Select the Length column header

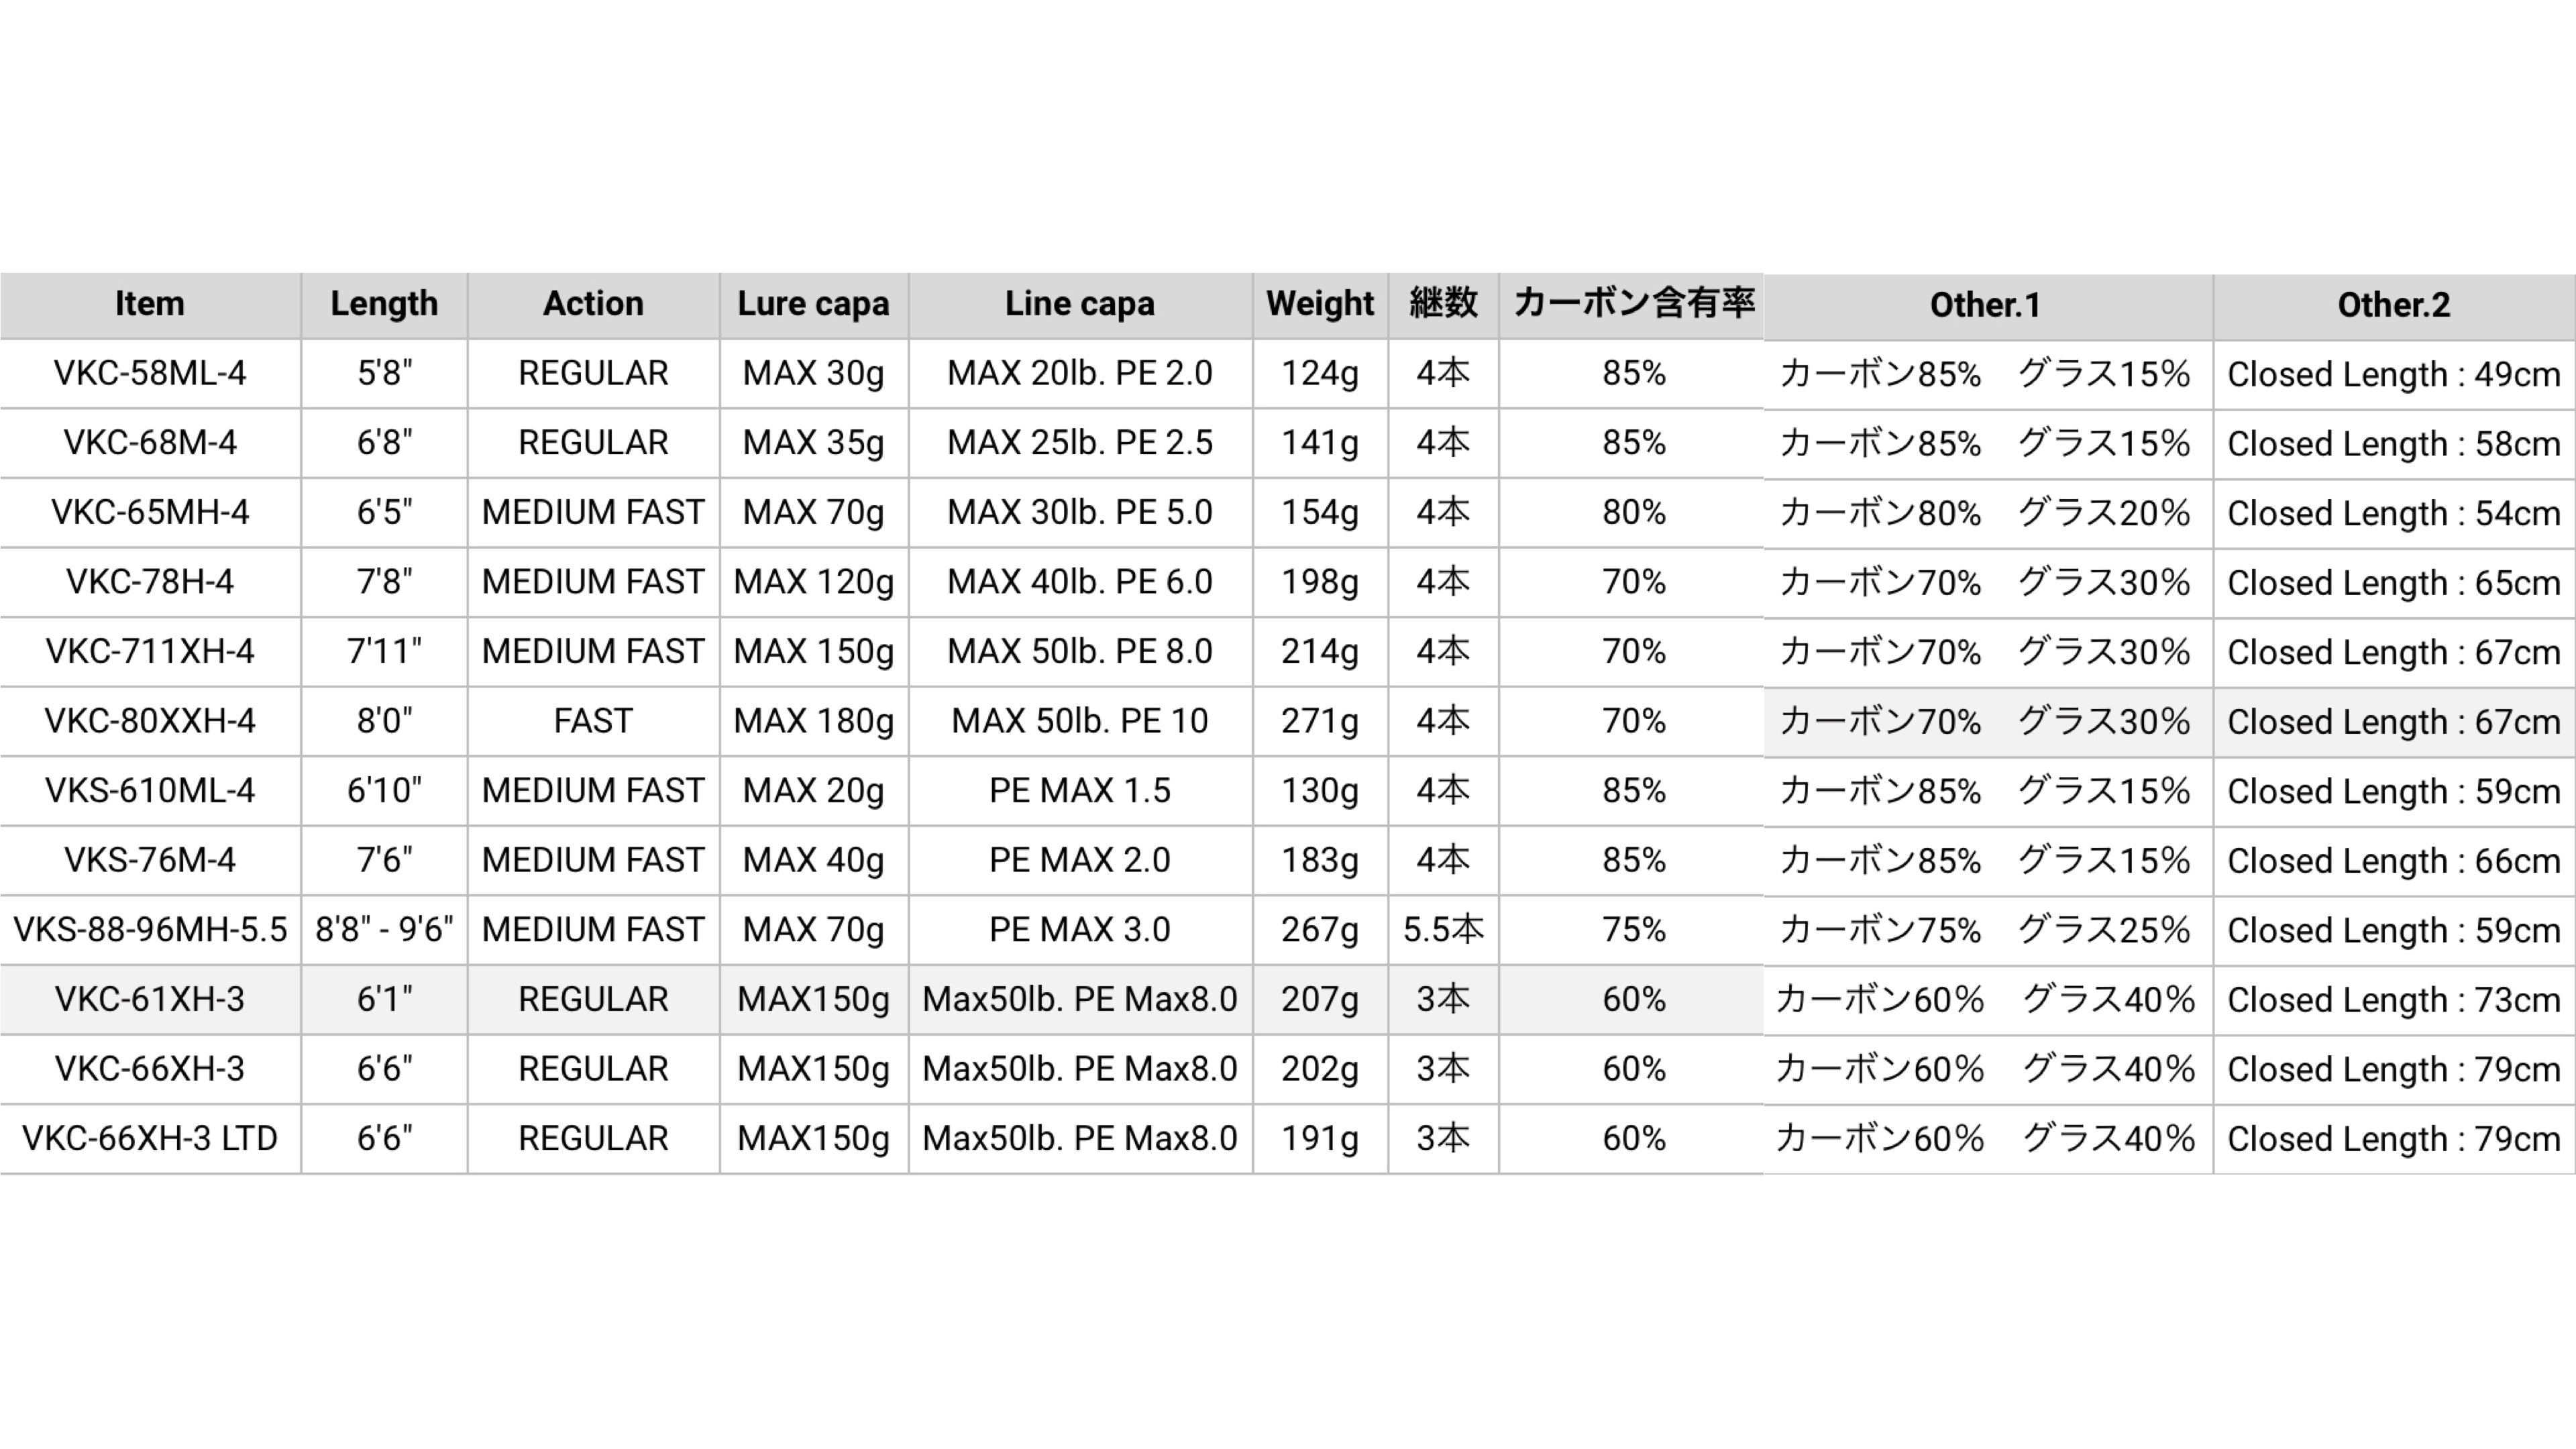click(384, 304)
